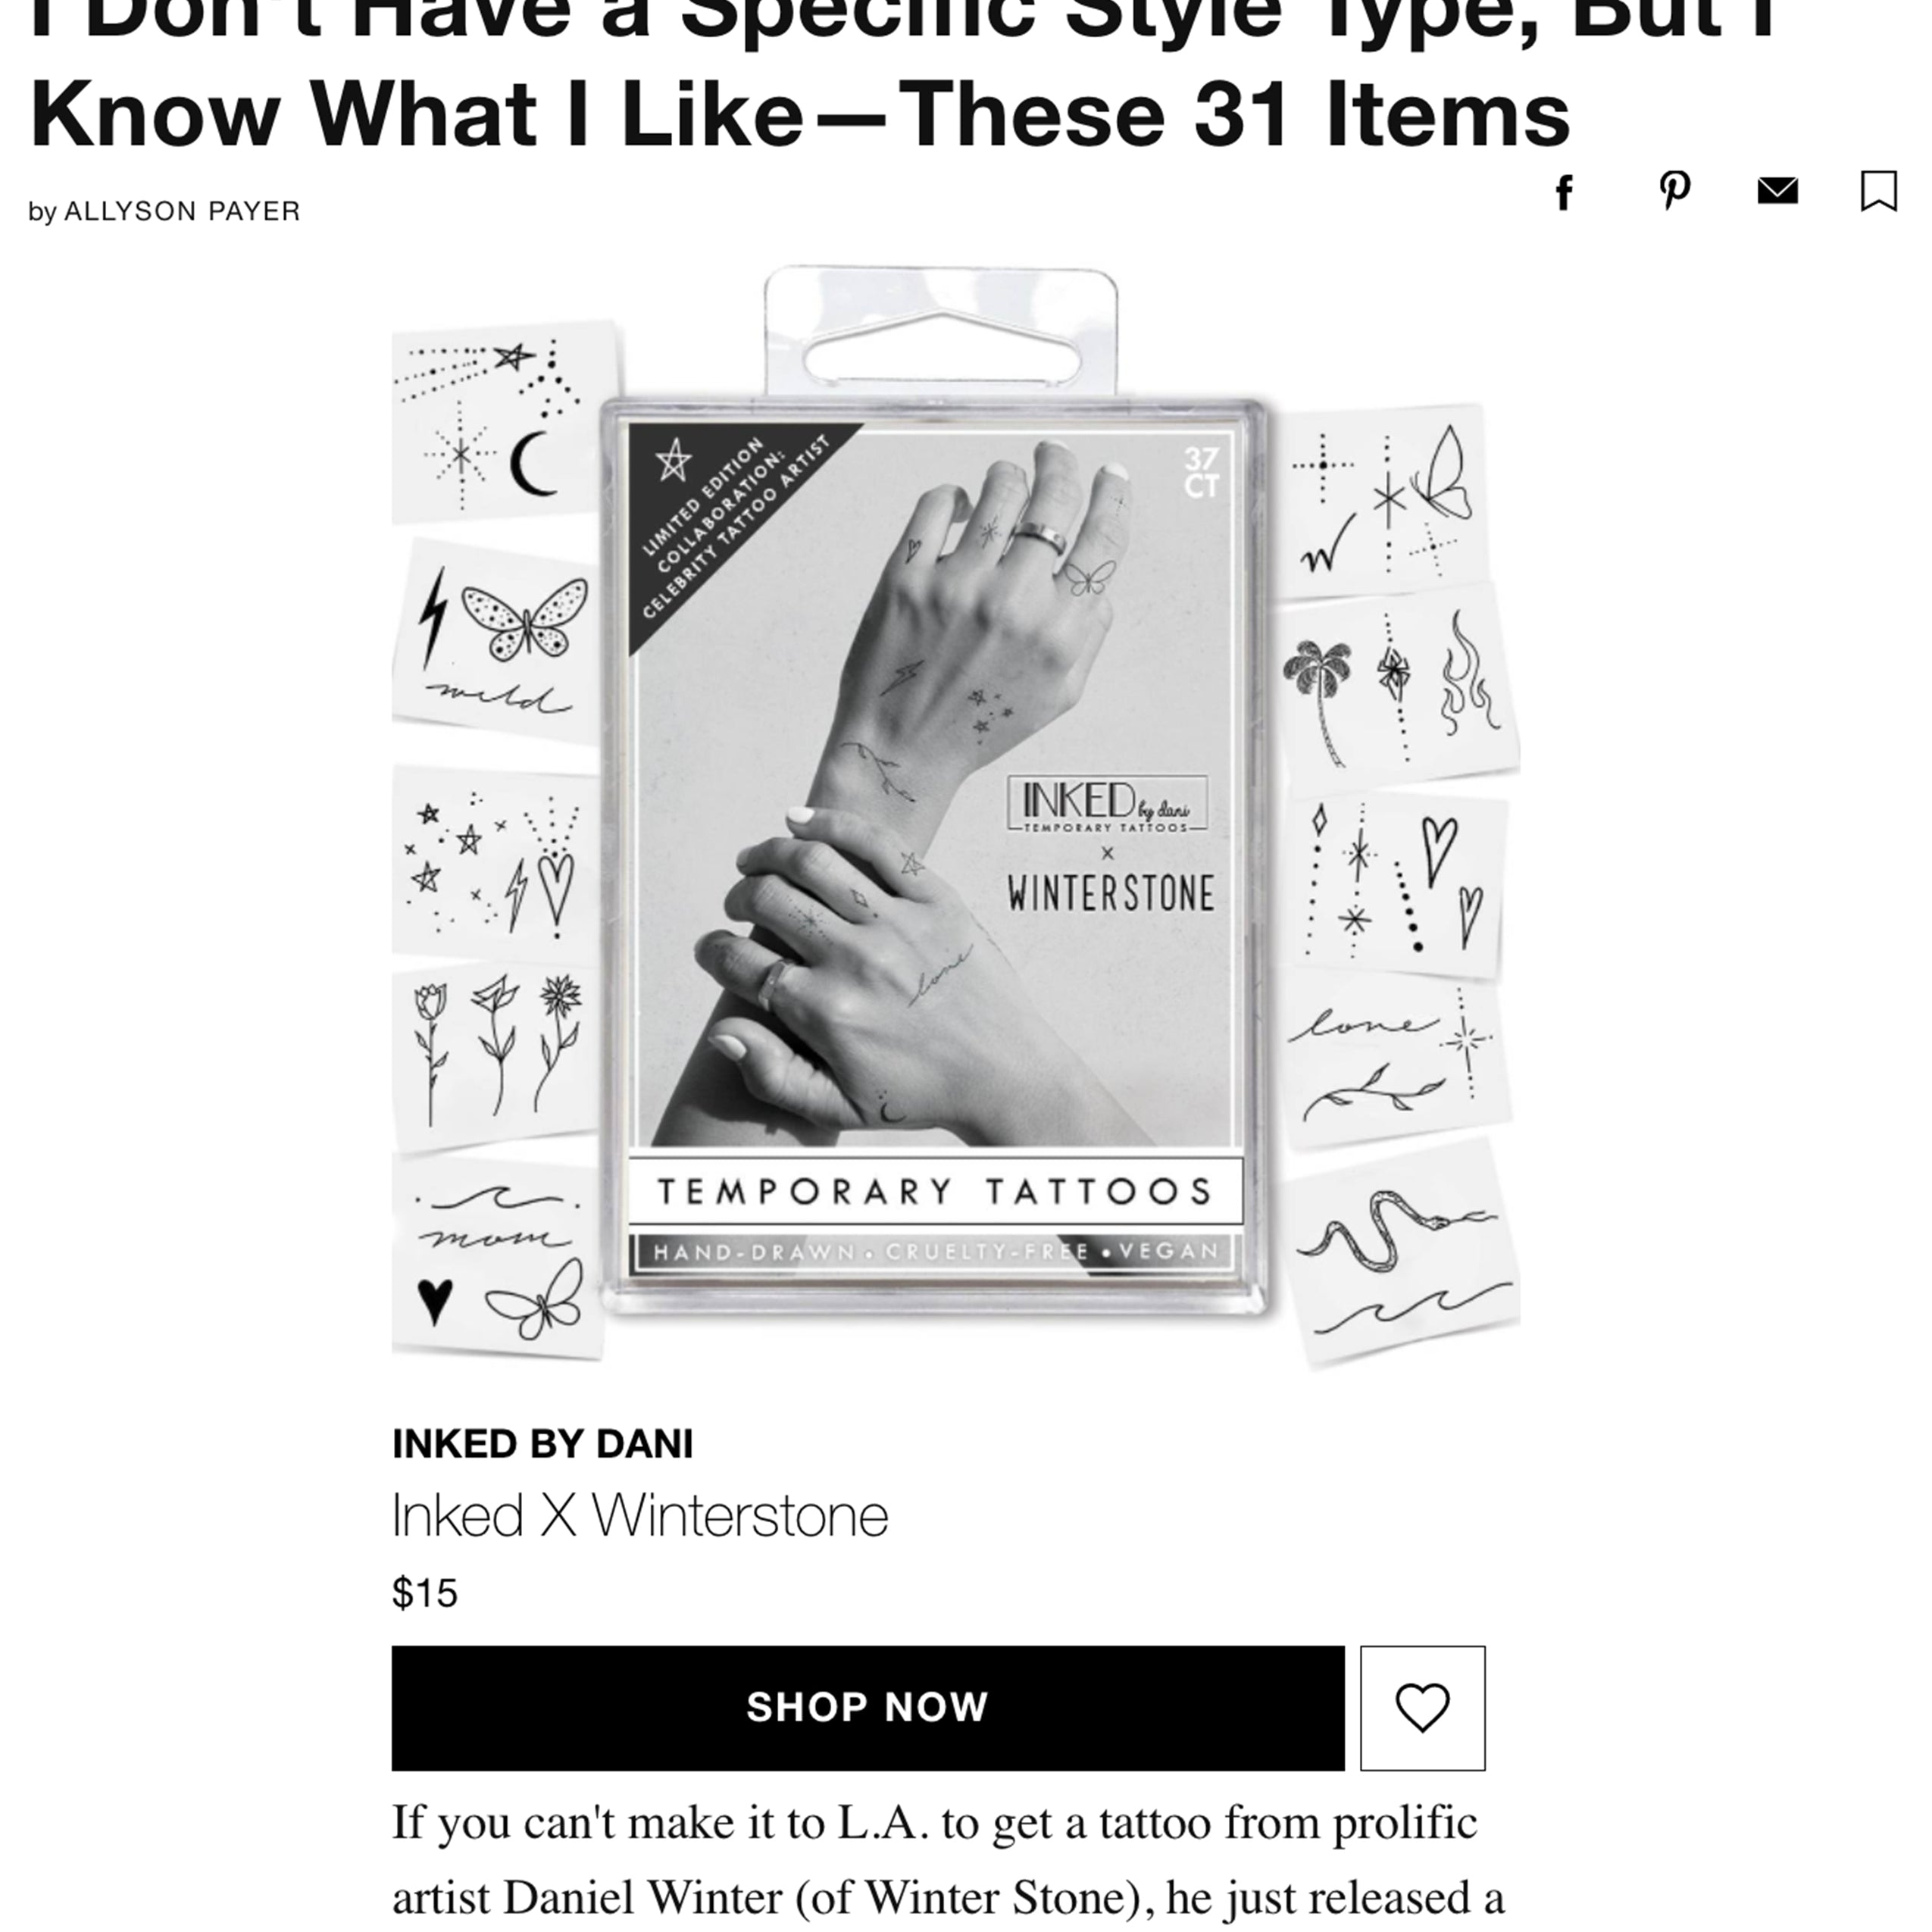The width and height of the screenshot is (1932, 1932).
Task: Click the SHOP NOW button
Action: coord(868,1708)
